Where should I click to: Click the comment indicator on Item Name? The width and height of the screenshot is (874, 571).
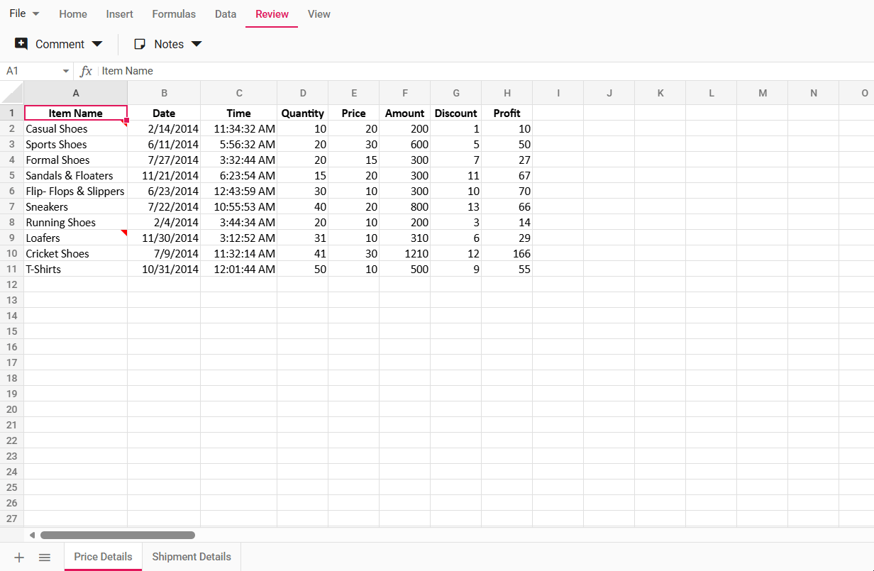point(125,122)
